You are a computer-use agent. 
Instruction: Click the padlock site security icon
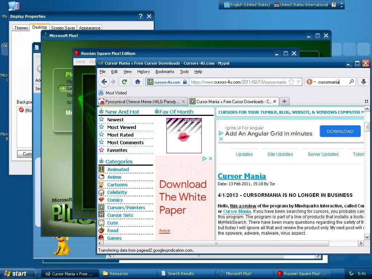185,82
